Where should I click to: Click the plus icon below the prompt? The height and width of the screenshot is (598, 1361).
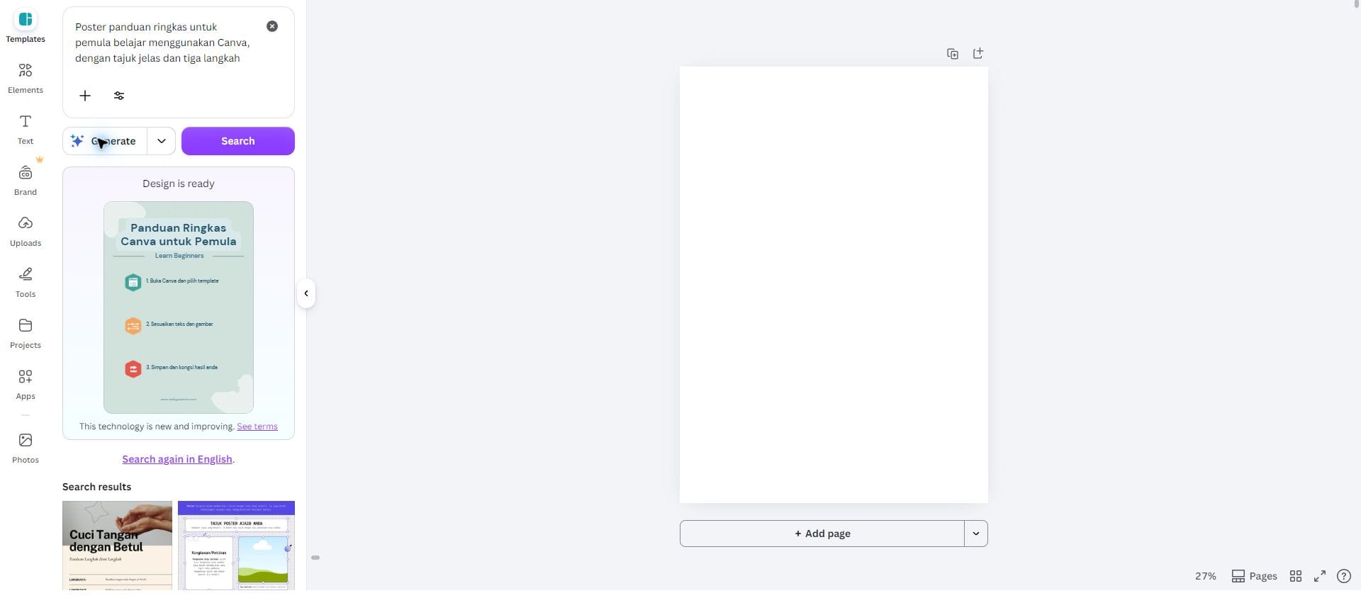(x=85, y=96)
